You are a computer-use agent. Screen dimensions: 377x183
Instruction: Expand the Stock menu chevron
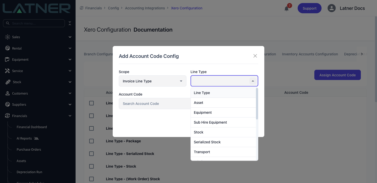point(70,82)
